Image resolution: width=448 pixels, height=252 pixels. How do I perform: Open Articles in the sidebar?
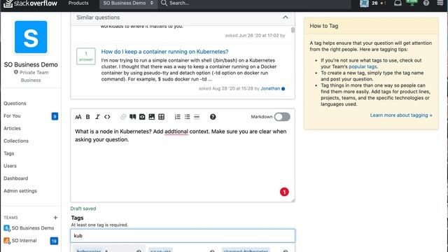[12, 129]
